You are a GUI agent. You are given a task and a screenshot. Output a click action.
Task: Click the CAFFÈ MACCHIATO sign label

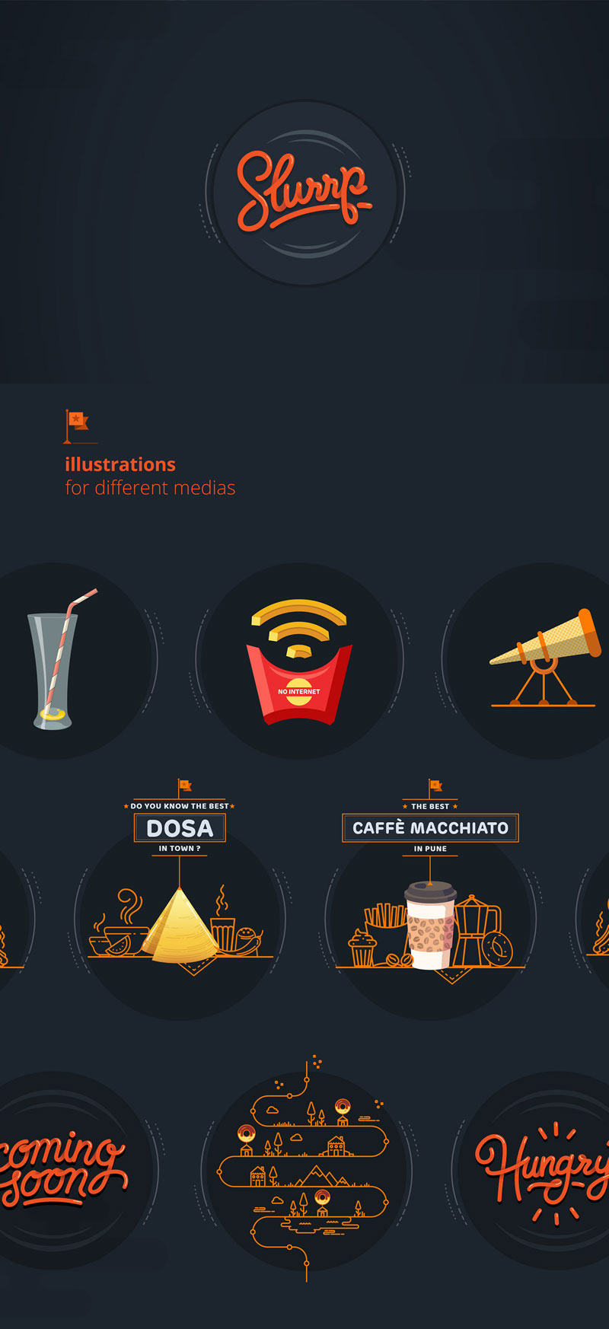click(x=430, y=828)
